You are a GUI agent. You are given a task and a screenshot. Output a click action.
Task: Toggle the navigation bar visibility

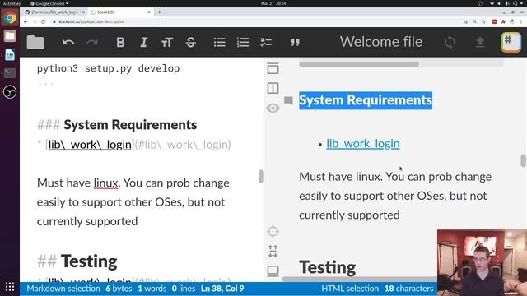tap(273, 68)
